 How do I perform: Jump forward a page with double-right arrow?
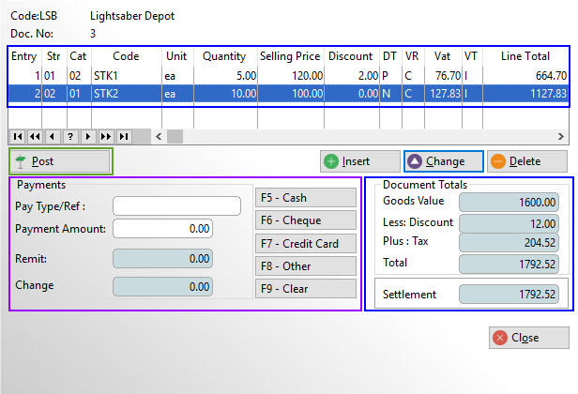click(x=106, y=136)
